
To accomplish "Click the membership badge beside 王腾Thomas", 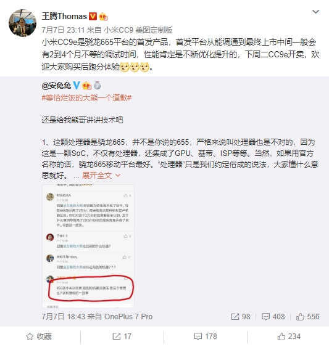I will (103, 17).
